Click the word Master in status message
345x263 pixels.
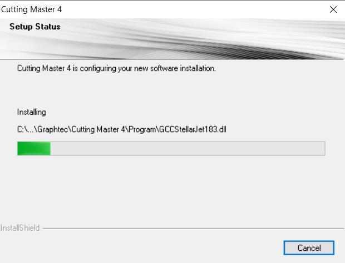(53, 68)
